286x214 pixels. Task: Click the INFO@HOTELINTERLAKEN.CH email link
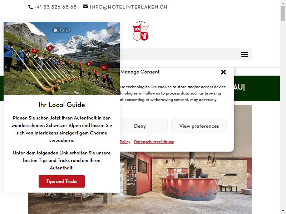point(128,7)
